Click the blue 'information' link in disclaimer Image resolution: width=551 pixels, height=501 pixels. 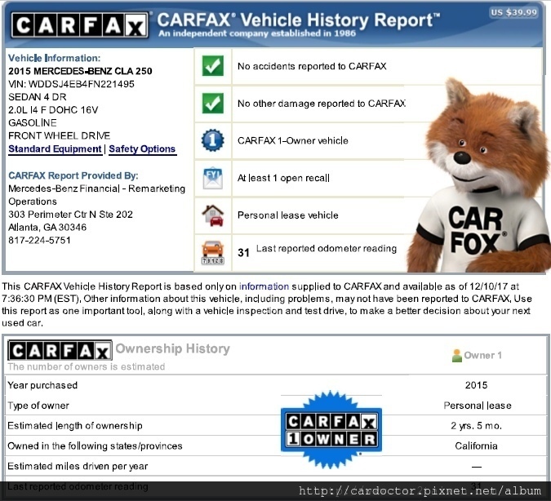click(264, 286)
